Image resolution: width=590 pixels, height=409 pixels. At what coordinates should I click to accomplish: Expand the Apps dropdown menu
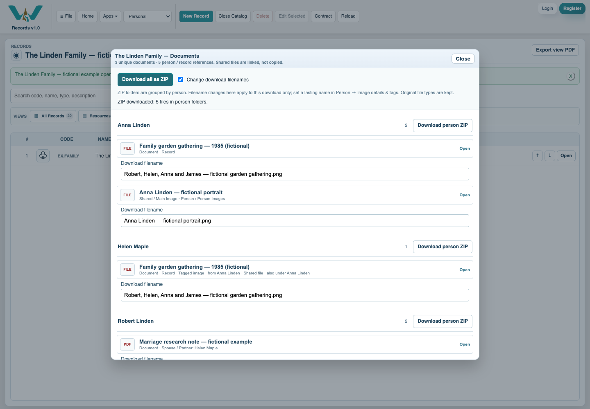[110, 16]
